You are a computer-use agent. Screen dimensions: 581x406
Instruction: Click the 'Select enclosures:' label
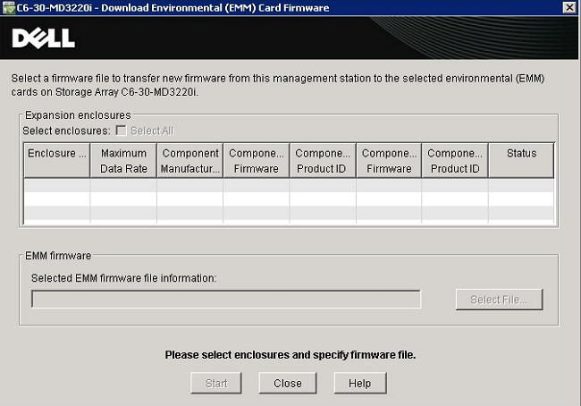click(66, 131)
